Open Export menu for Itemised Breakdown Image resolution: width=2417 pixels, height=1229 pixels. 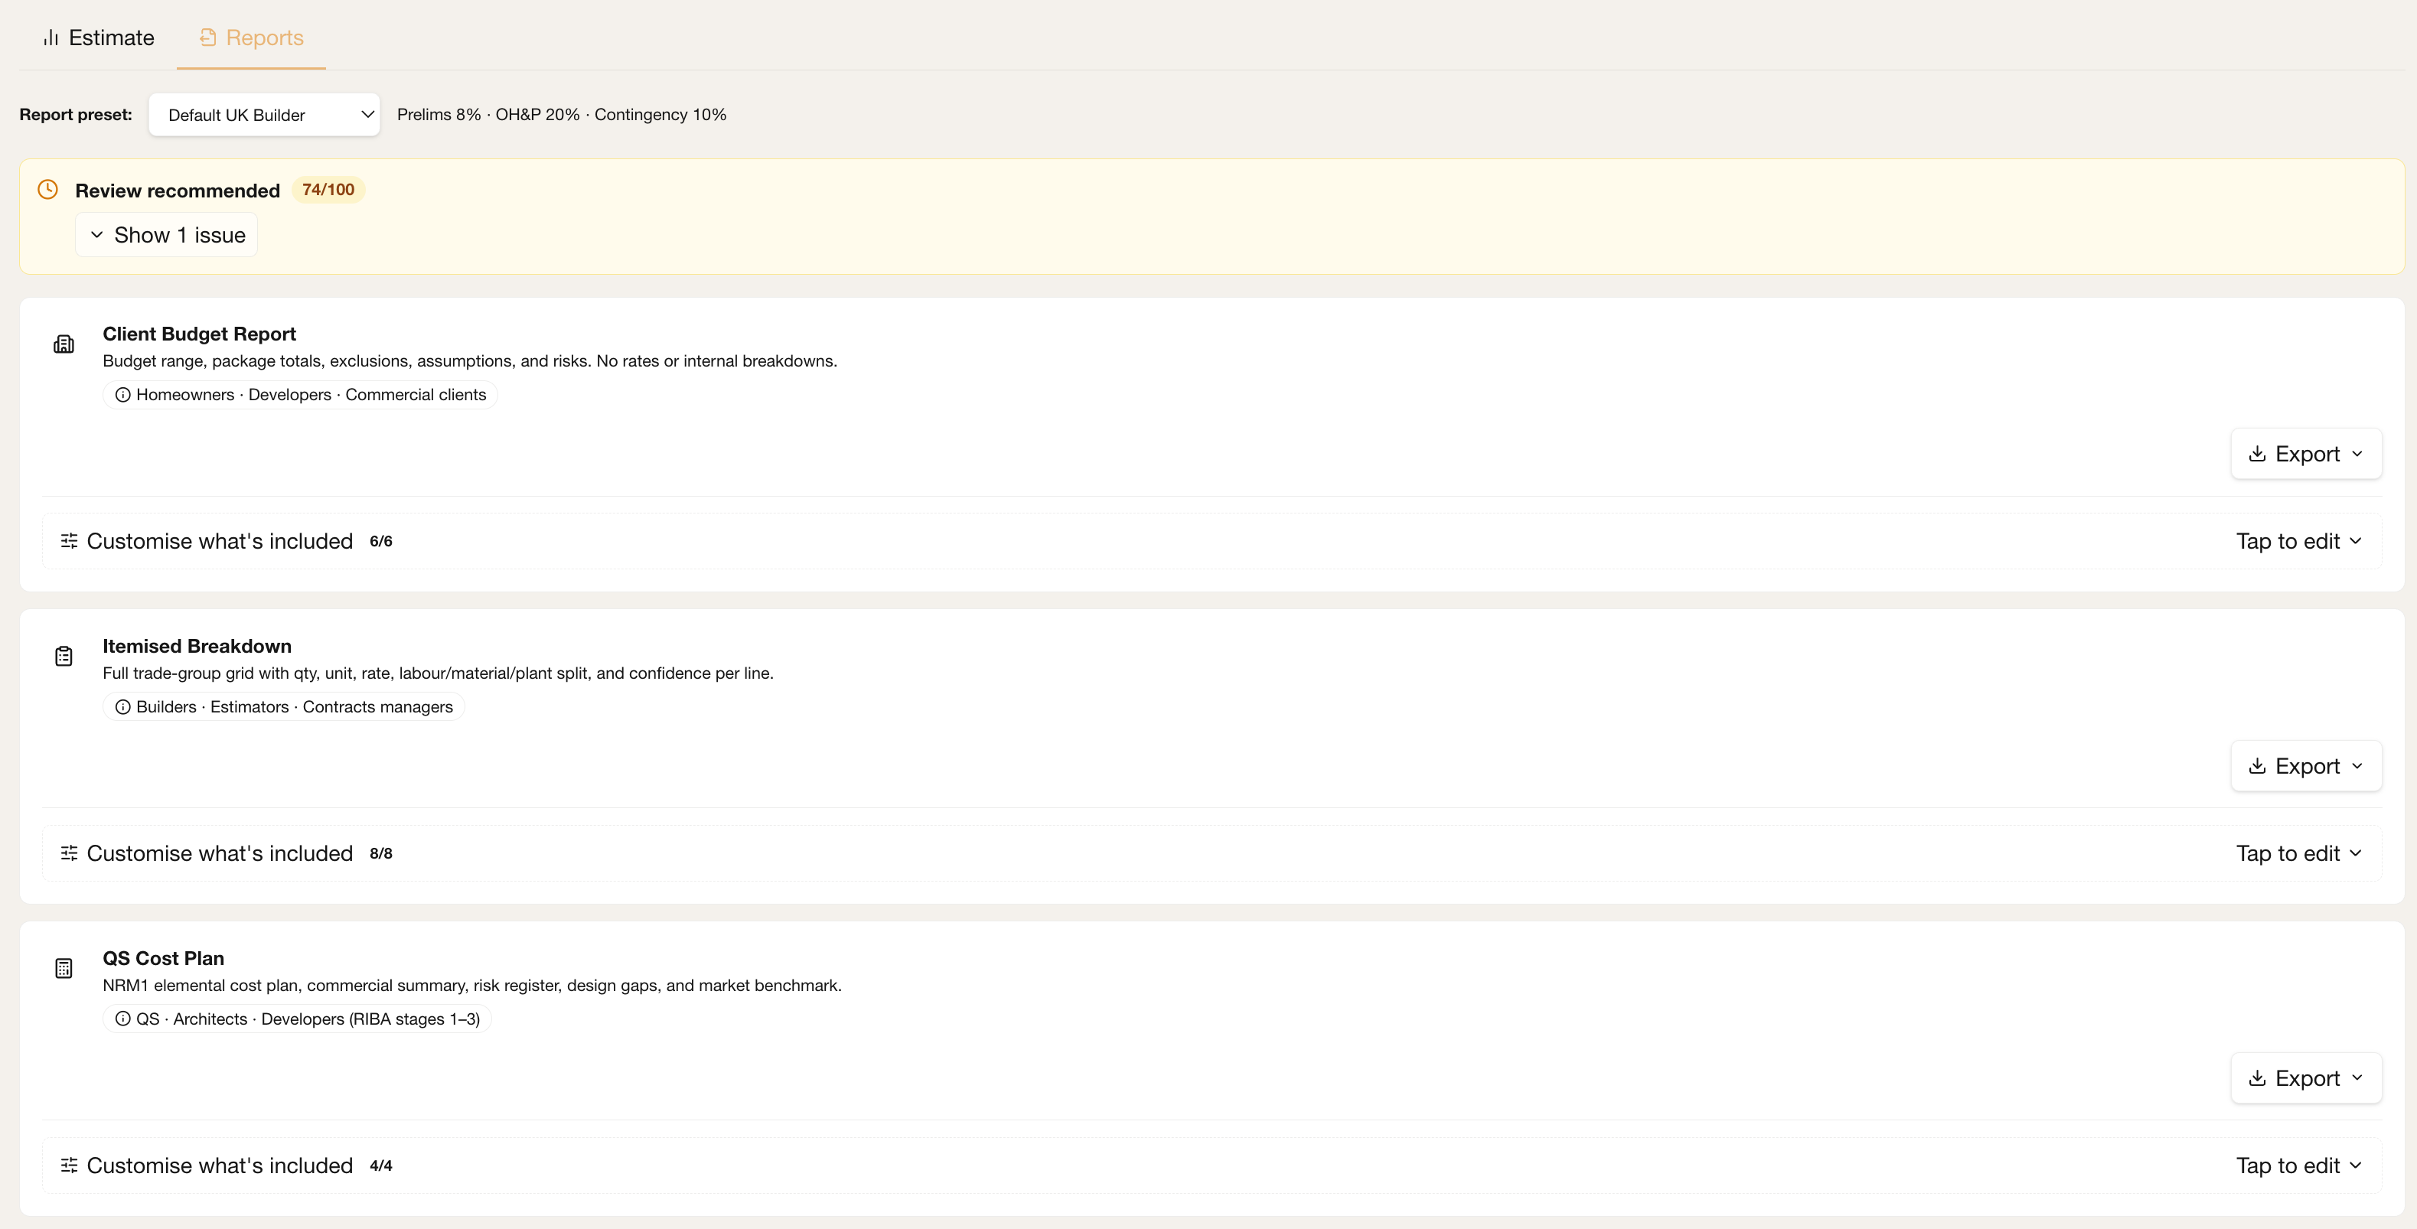[x=2306, y=767]
